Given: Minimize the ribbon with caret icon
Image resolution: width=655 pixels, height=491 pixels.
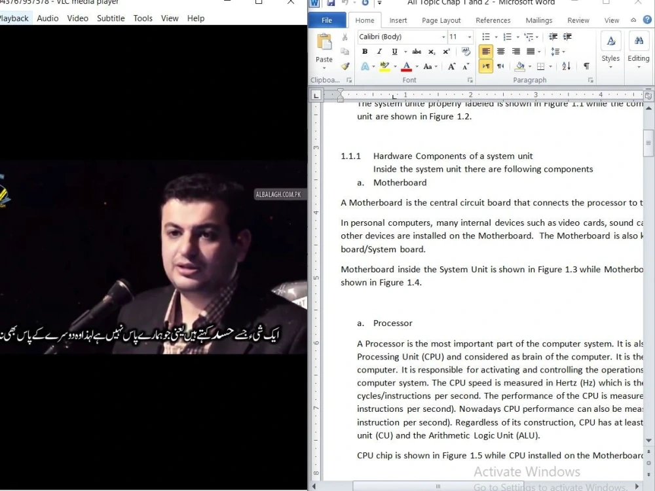Looking at the screenshot, I should 633,20.
